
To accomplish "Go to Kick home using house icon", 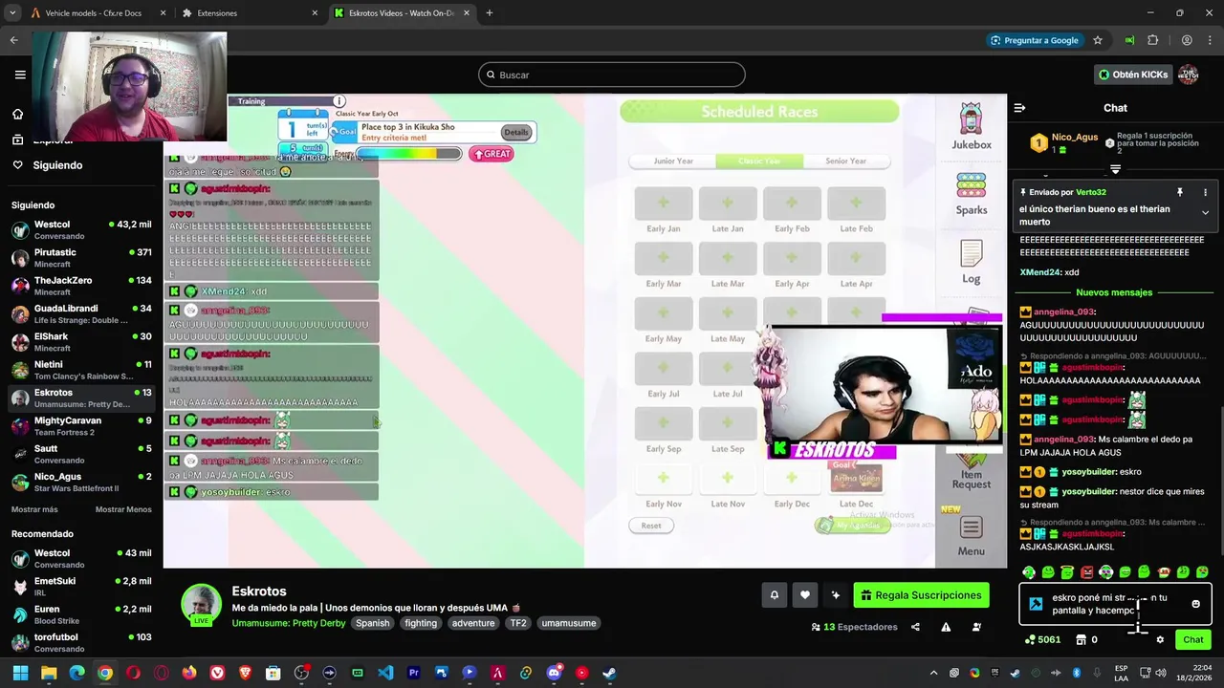I will [x=17, y=114].
